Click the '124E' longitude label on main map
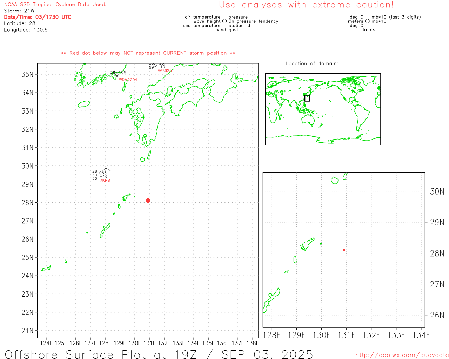The width and height of the screenshot is (449, 359). pos(46,343)
